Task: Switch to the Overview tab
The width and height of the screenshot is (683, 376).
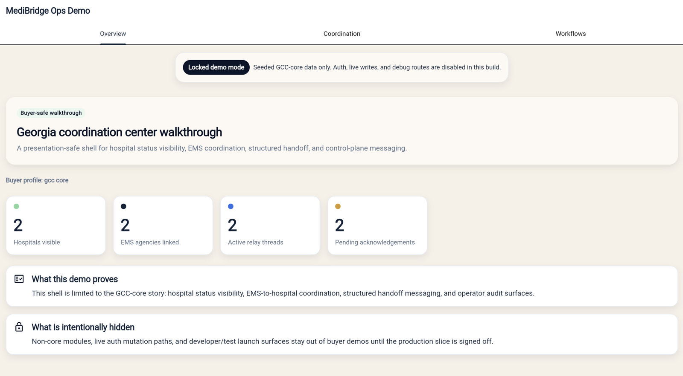Action: tap(113, 34)
